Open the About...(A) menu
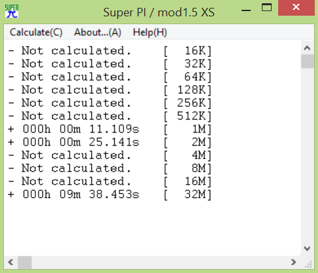 [x=97, y=33]
